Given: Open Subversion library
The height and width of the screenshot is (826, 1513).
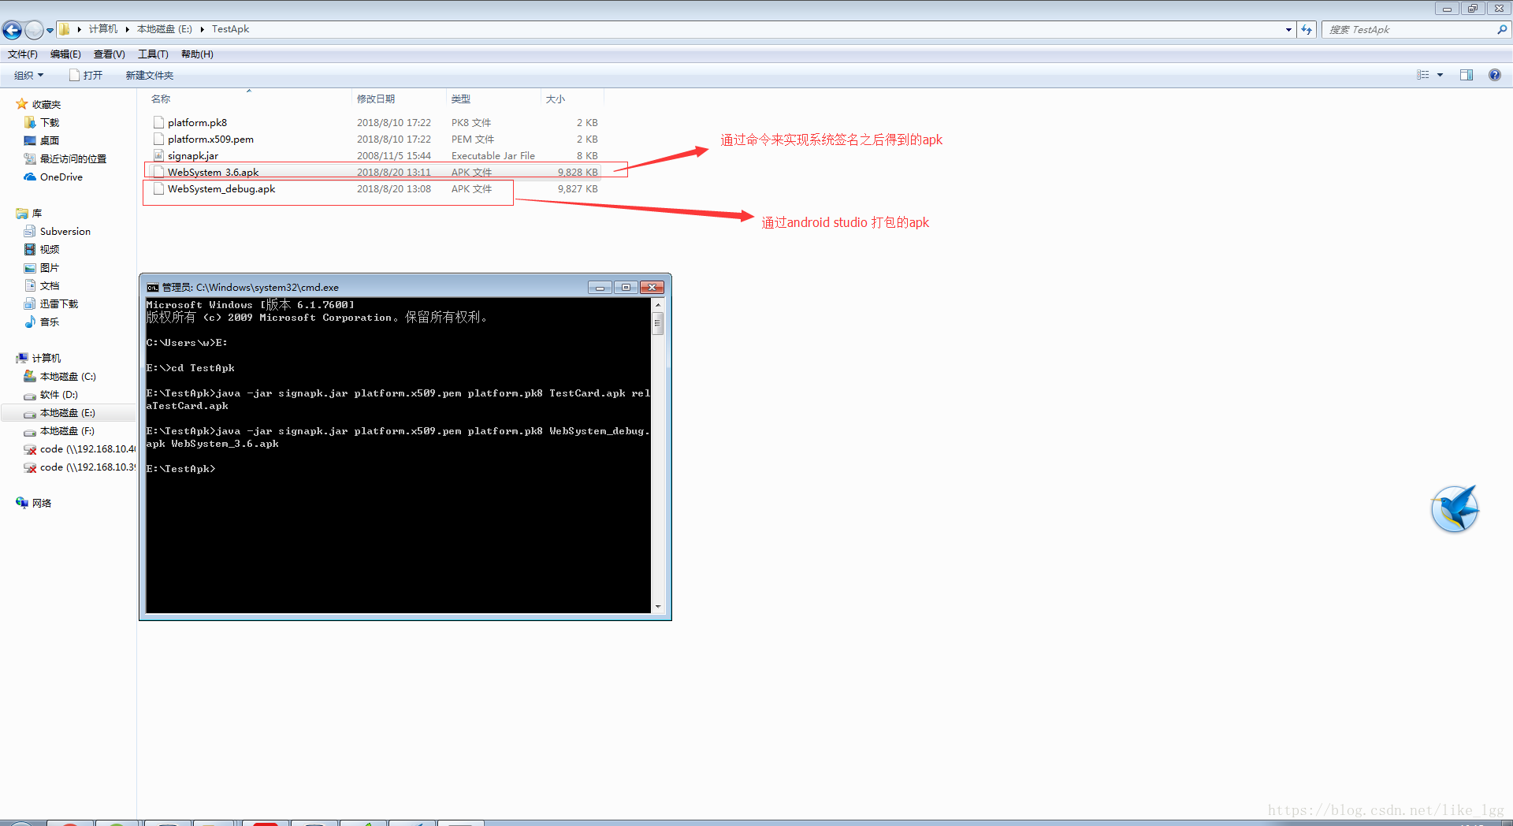Looking at the screenshot, I should tap(65, 232).
